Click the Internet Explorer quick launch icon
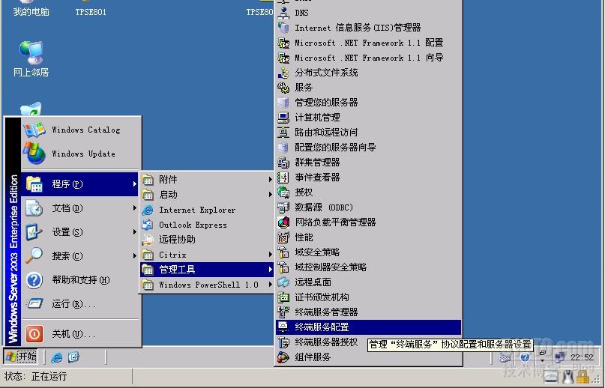The image size is (605, 388). [57, 357]
